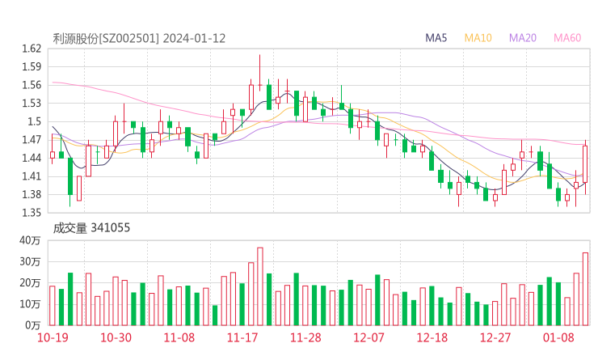Click the 1.47 price axis label
598x356 pixels.
32,139
